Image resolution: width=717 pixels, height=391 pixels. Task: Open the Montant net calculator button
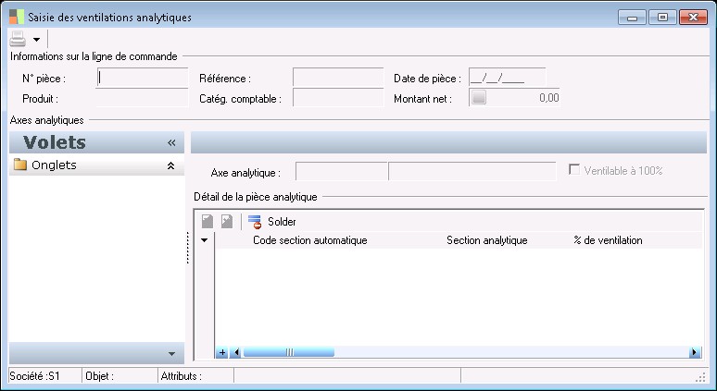click(478, 98)
